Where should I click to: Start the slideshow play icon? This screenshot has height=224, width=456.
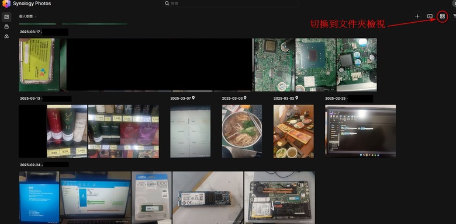[430, 16]
